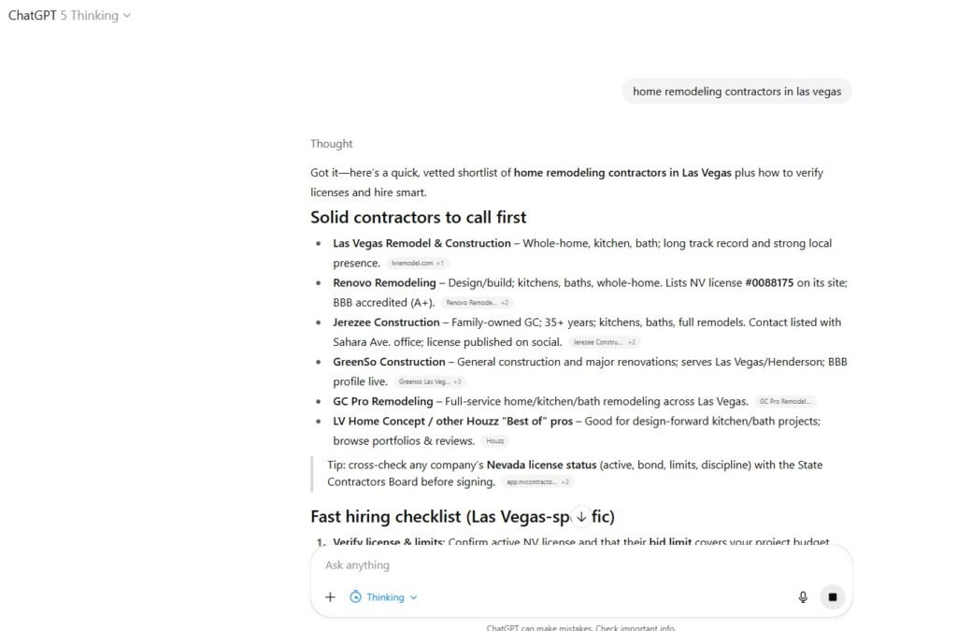This screenshot has width=957, height=631.
Task: Click the Fast hiring checklist heading
Action: [439, 517]
